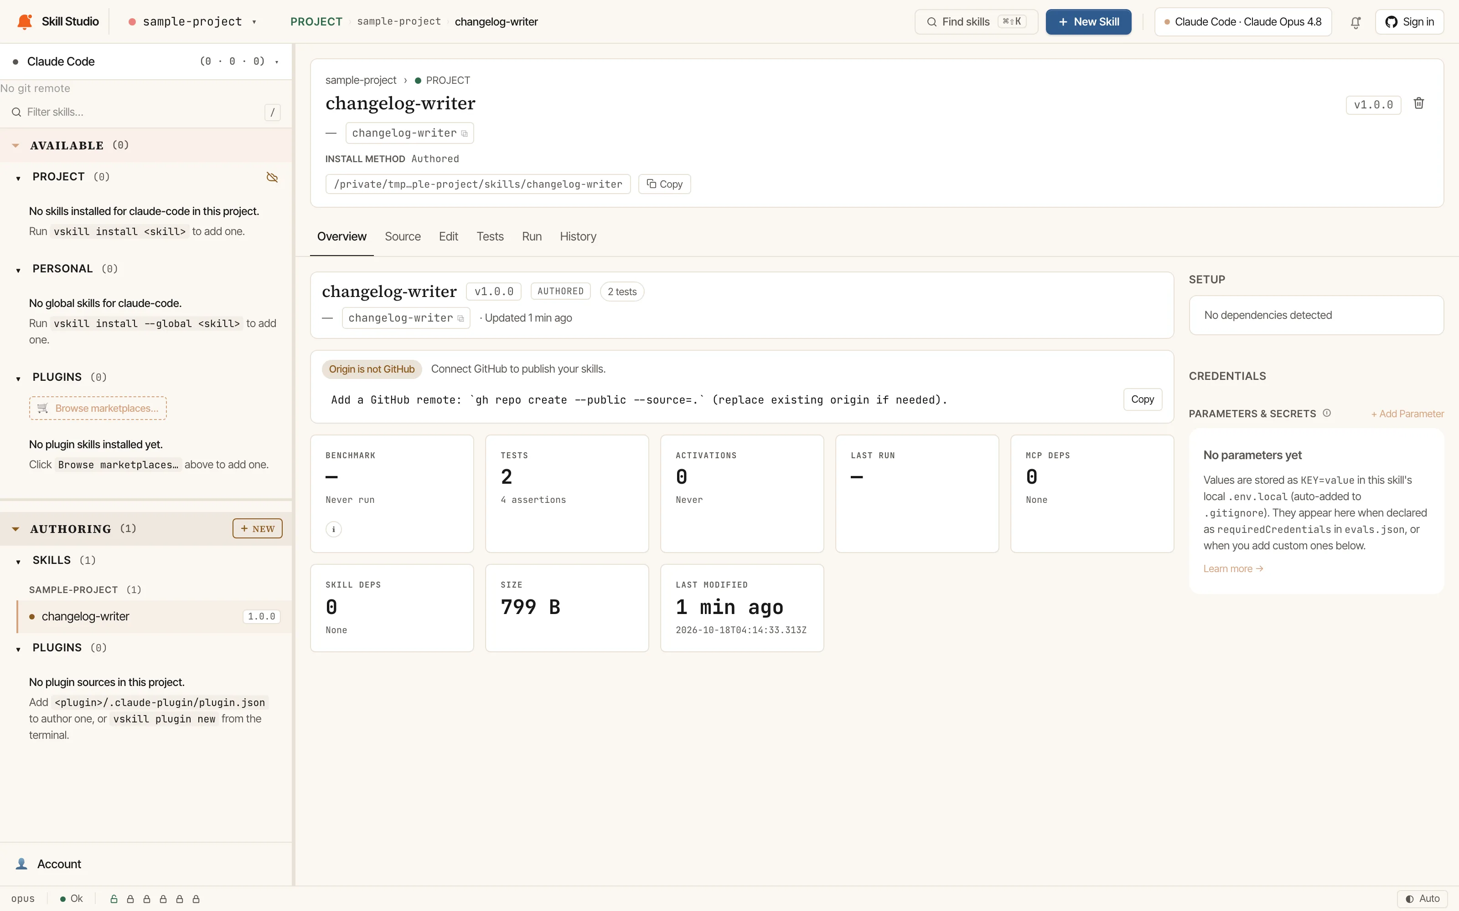This screenshot has width=1459, height=911.
Task: Open the Benchmark card info icon
Action: 333,529
